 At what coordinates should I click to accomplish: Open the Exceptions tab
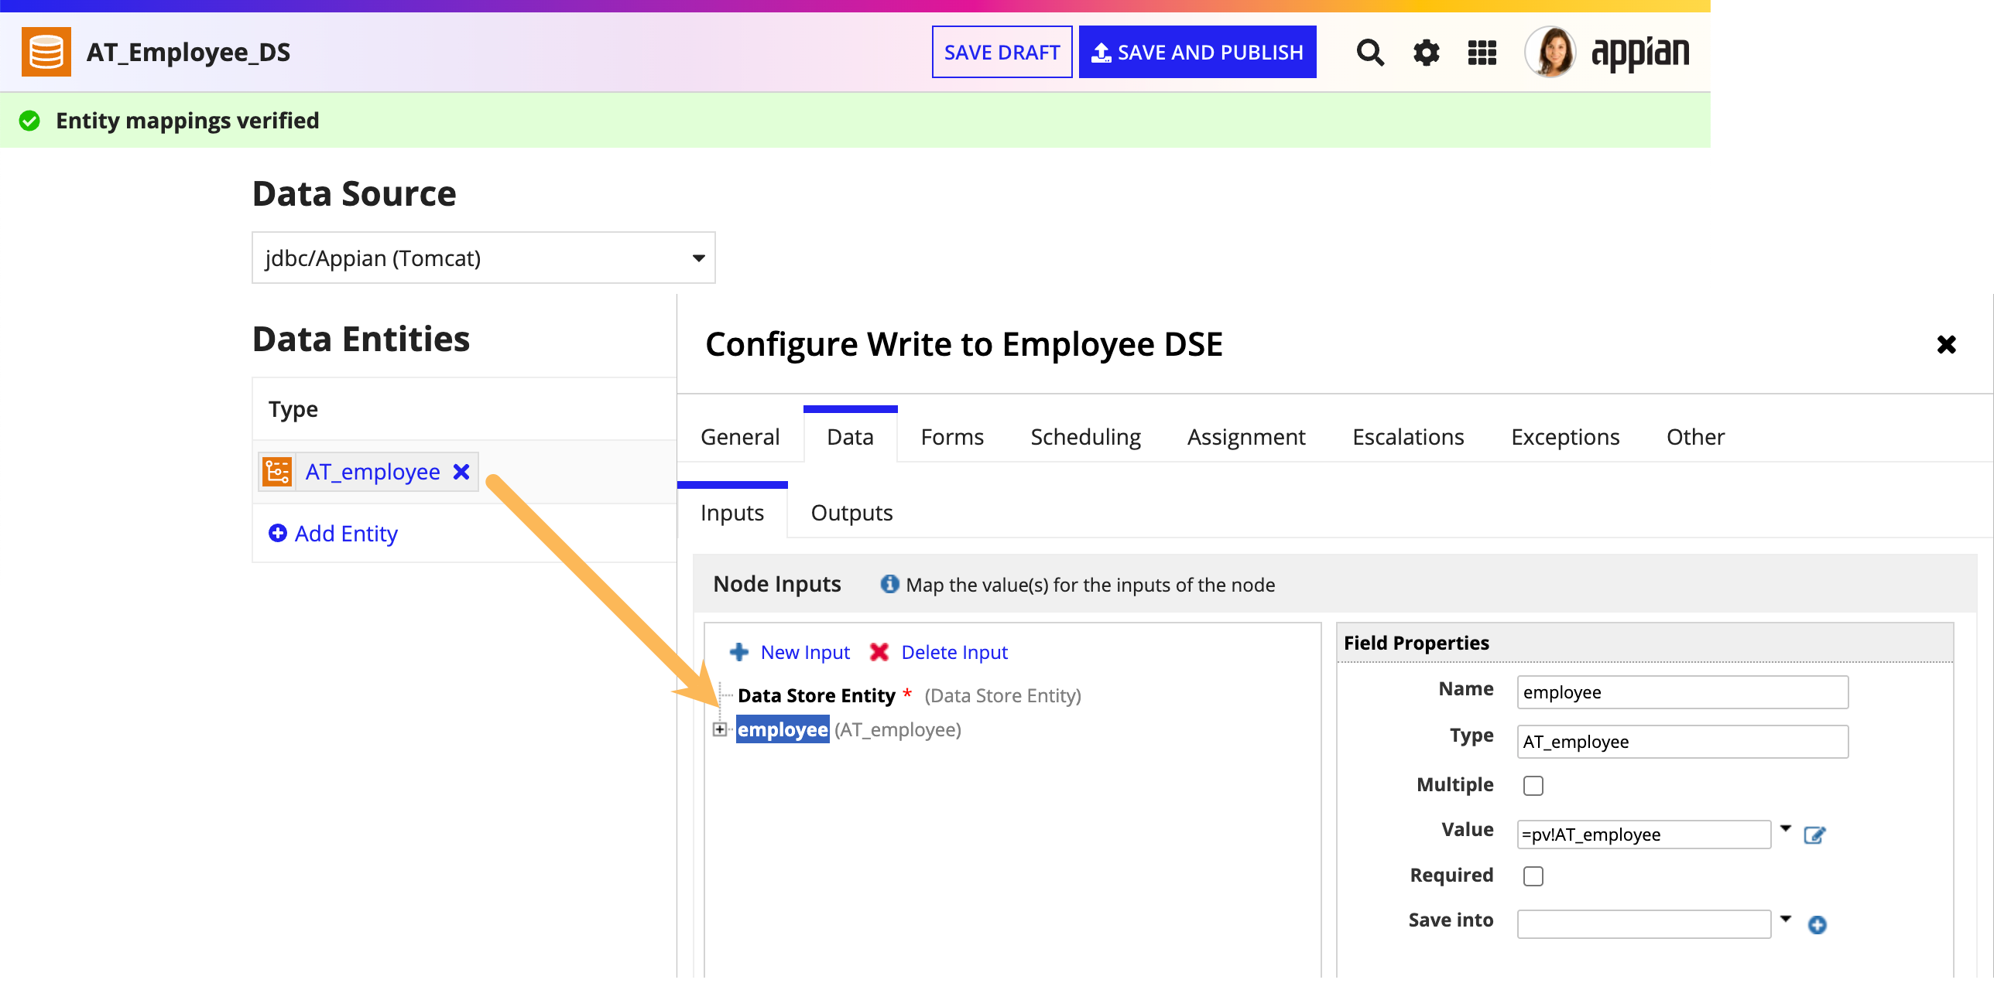tap(1565, 437)
